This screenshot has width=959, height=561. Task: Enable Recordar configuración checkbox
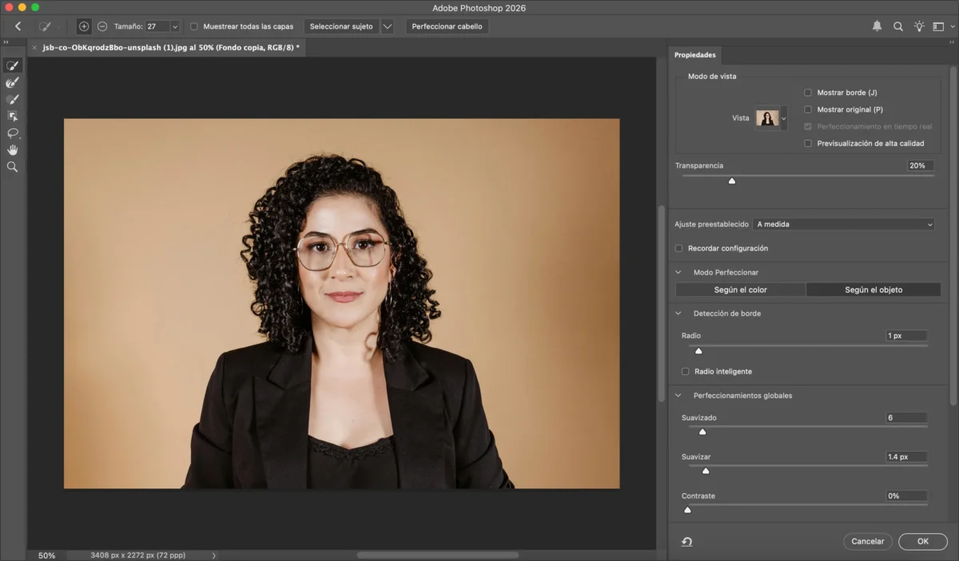(679, 248)
